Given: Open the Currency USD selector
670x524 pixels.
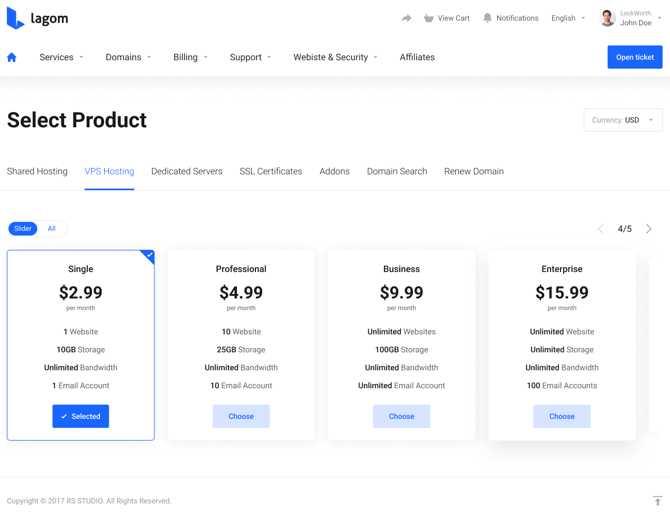Looking at the screenshot, I should pos(623,120).
